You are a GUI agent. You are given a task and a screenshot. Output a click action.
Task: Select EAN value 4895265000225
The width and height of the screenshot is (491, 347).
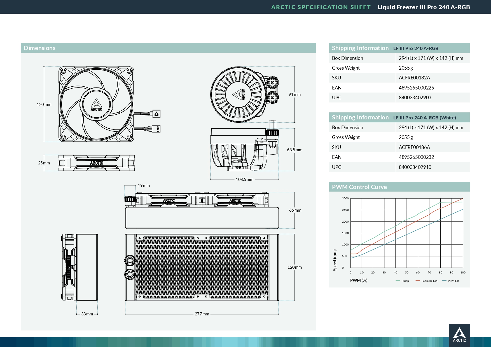click(x=416, y=88)
